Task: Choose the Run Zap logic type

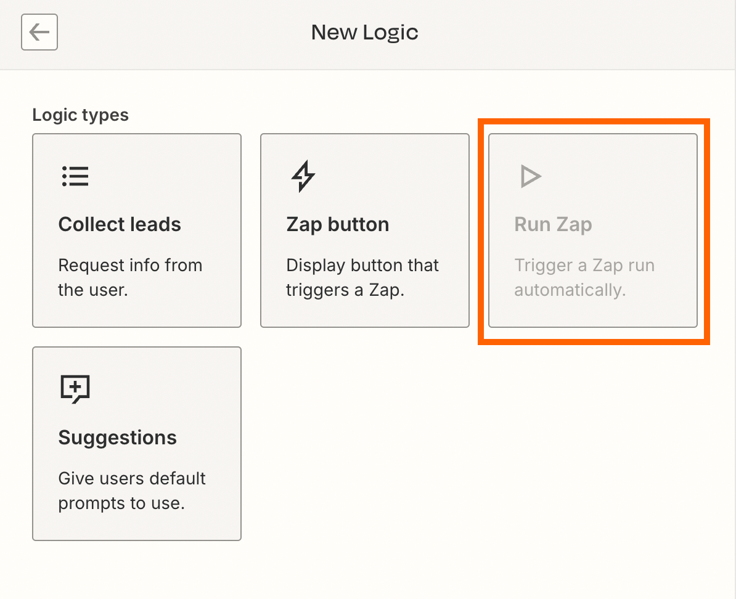Action: pos(593,230)
